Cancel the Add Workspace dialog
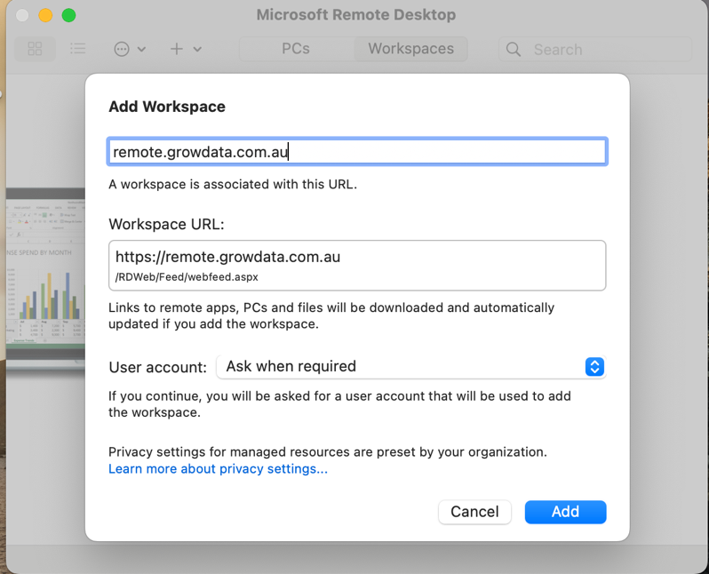This screenshot has height=574, width=709. click(474, 512)
